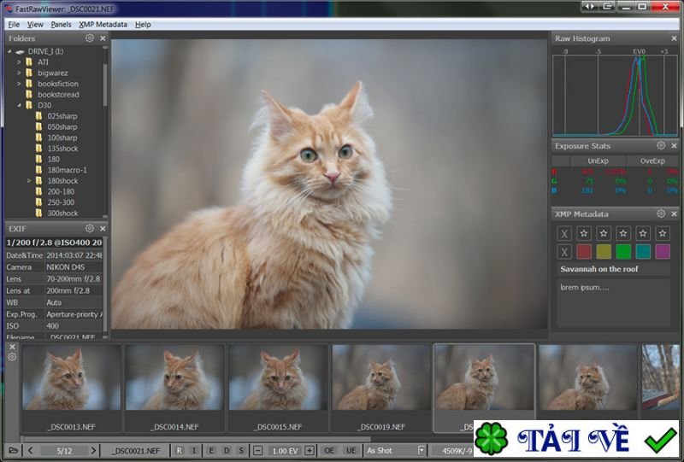This screenshot has height=462, width=684.
Task: Go to next image with right arrow
Action: click(96, 450)
